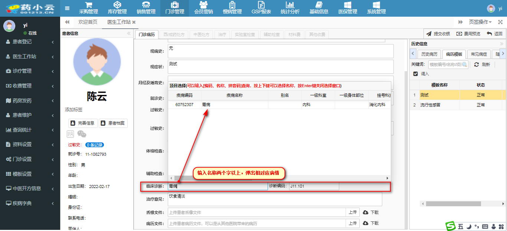Select 中医处方 tab
Viewport: 507px width, 231px height.
click(202, 34)
